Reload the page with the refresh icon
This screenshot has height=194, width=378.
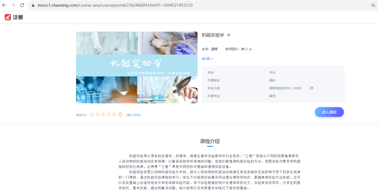pos(22,5)
